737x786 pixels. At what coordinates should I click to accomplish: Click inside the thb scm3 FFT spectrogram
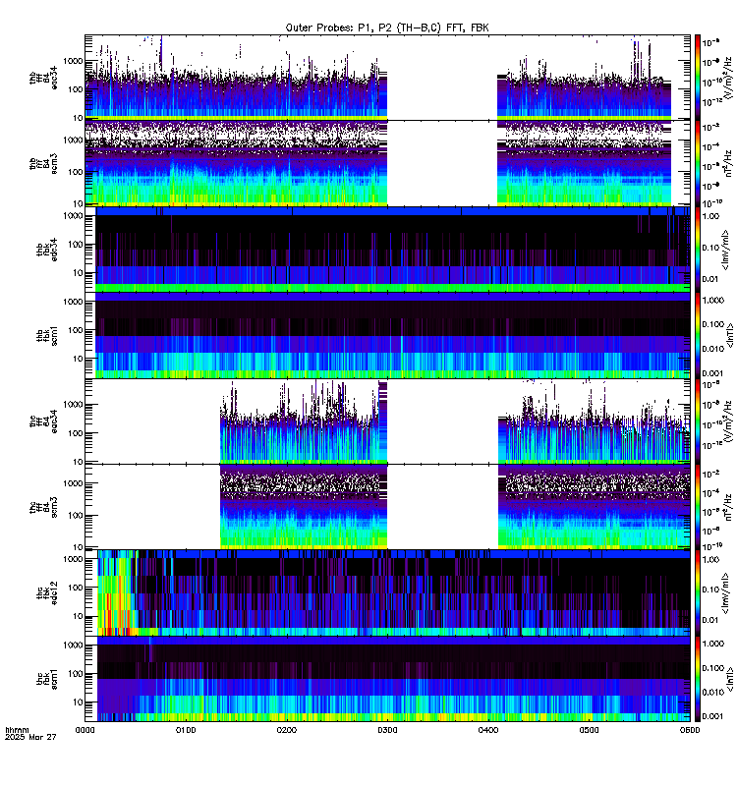tap(387, 163)
